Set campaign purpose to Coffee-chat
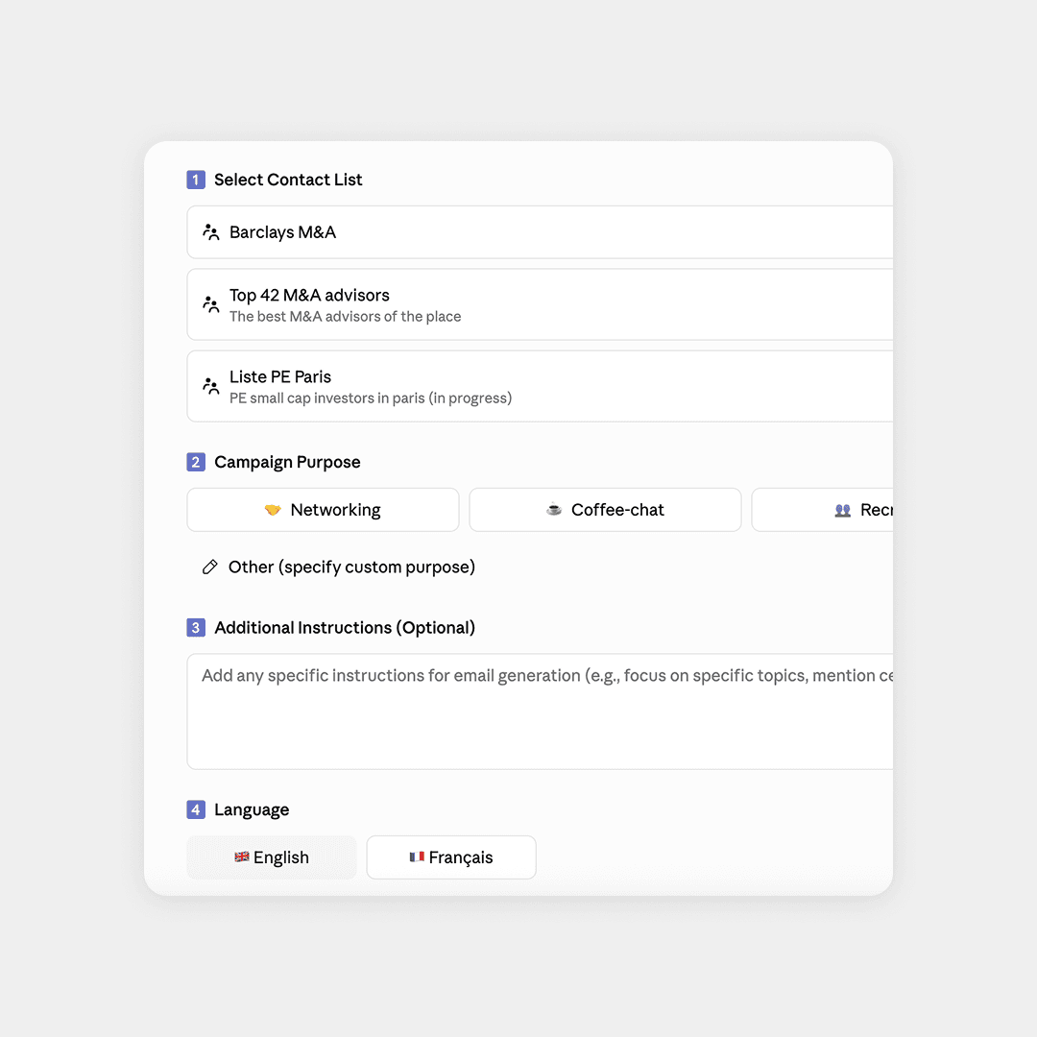1037x1037 pixels. pos(605,510)
